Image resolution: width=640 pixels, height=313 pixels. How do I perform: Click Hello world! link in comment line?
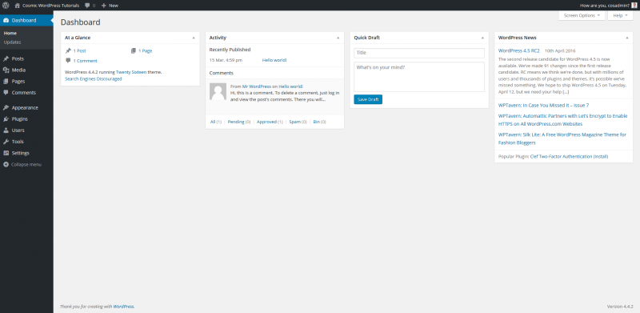[291, 86]
